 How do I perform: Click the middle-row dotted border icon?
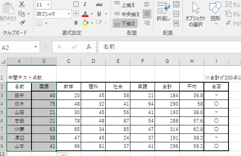pos(76,14)
